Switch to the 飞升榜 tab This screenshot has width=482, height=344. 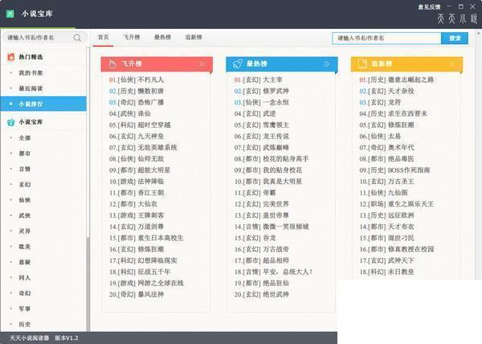[132, 37]
